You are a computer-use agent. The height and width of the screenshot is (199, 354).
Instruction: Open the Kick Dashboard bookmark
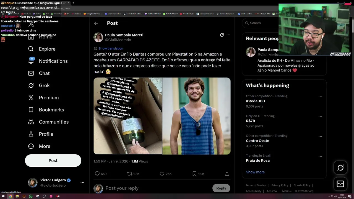click(x=170, y=14)
